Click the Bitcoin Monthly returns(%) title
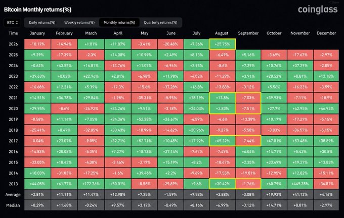Image resolution: width=344 pixels, height=218 pixels. [38, 10]
